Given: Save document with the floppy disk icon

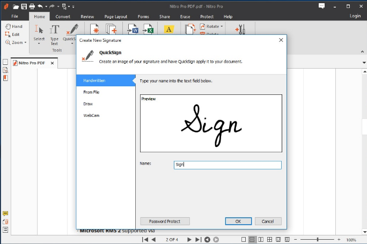Looking at the screenshot, I should pyautogui.click(x=24, y=6).
